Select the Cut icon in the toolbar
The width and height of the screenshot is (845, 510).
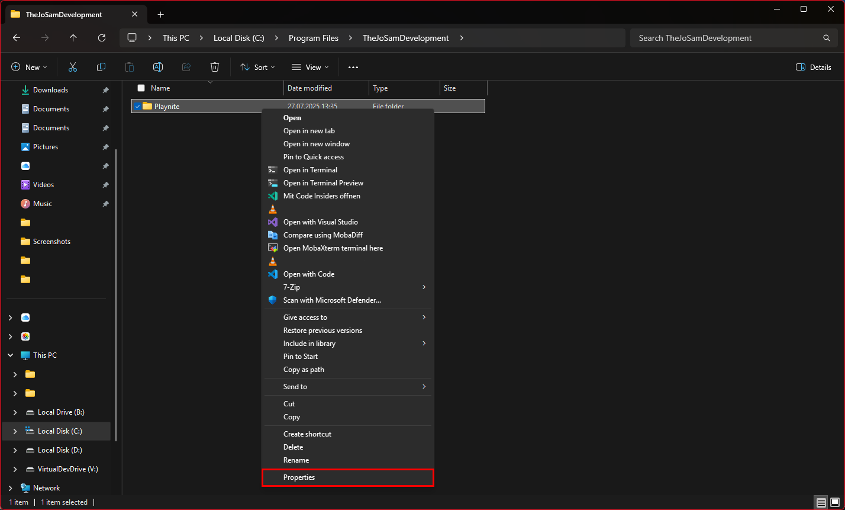tap(72, 67)
